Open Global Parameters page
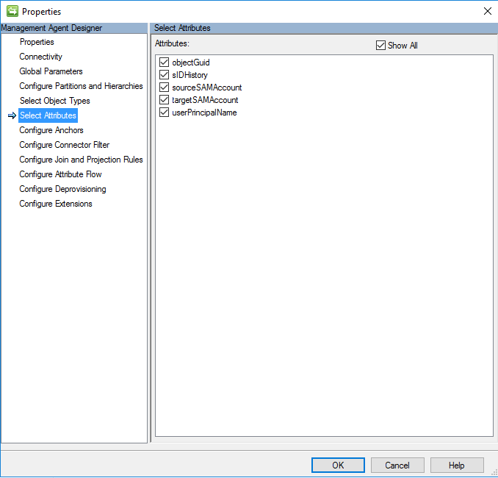 (51, 71)
